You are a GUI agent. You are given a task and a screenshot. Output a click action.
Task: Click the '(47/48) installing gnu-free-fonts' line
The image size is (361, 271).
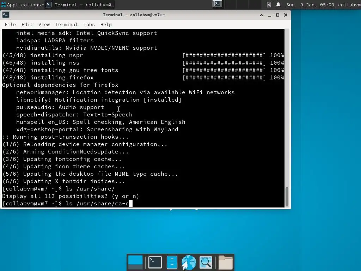click(x=60, y=70)
